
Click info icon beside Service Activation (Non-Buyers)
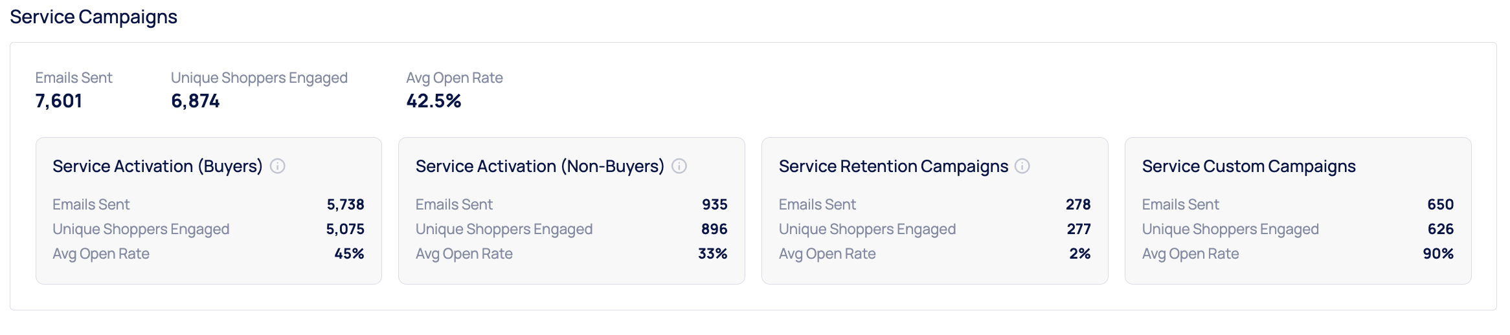(679, 166)
